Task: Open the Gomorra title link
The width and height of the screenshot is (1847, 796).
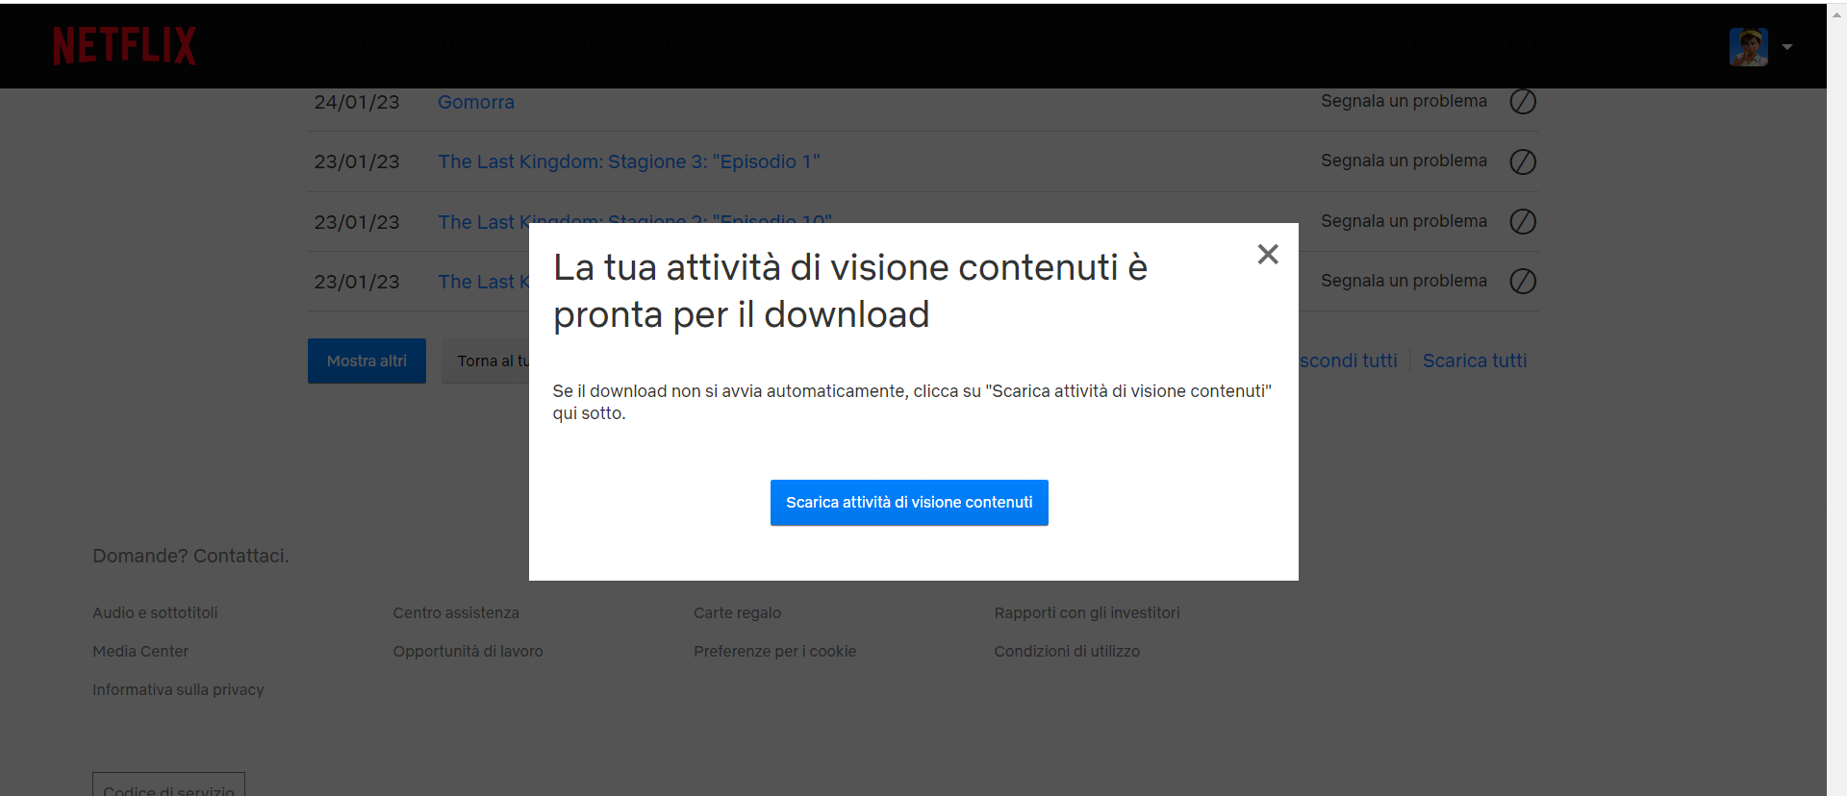Action: tap(475, 102)
